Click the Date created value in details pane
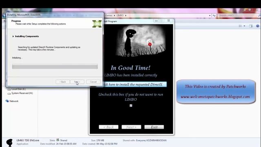261x147 pixels. coord(107,144)
